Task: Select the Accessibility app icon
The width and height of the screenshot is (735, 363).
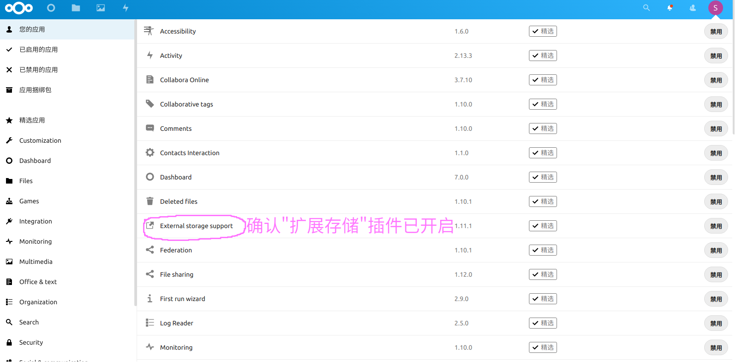Action: [x=149, y=31]
